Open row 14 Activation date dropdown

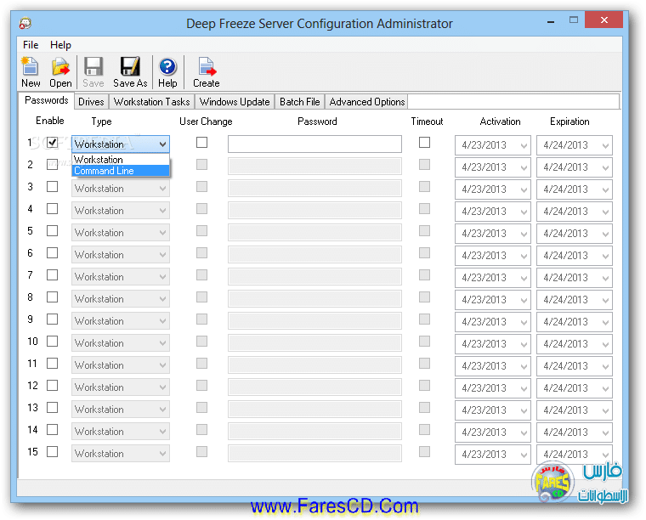pos(524,432)
